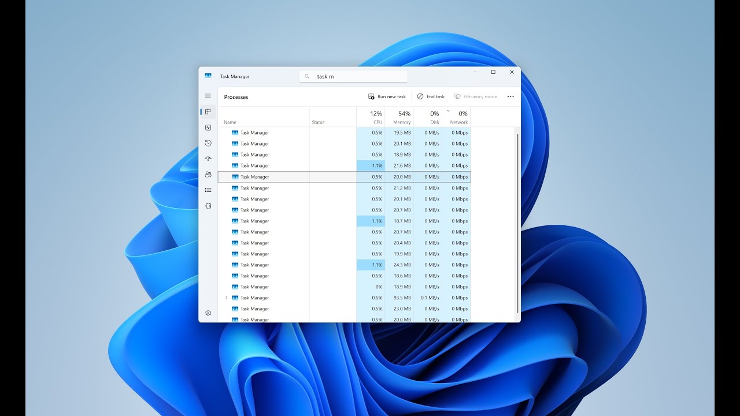Click the 0 Mbps cell in 93.5 MB row
The width and height of the screenshot is (740, 416).
456,298
